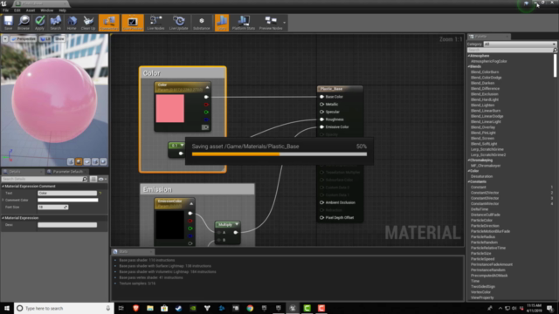Click the pink color preview in Color node
The width and height of the screenshot is (559, 314).
tap(169, 108)
